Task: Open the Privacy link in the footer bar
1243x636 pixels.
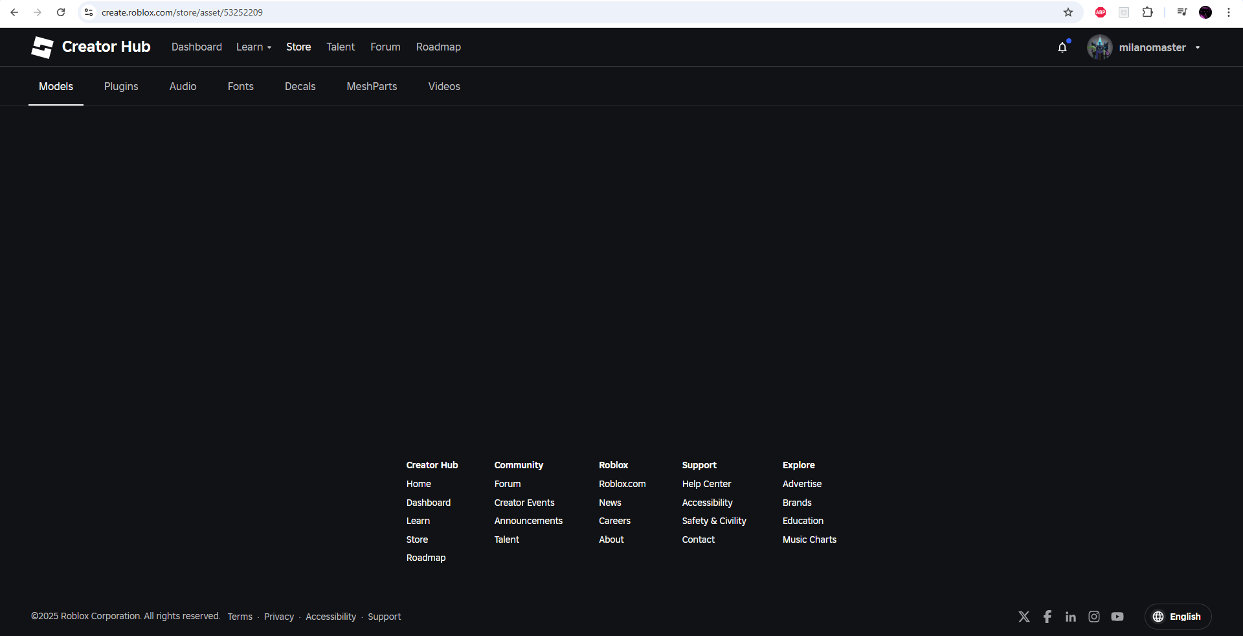Action: click(x=279, y=617)
